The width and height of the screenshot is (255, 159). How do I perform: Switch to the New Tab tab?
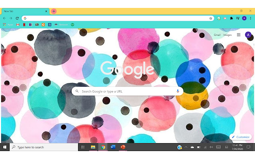pos(25,11)
